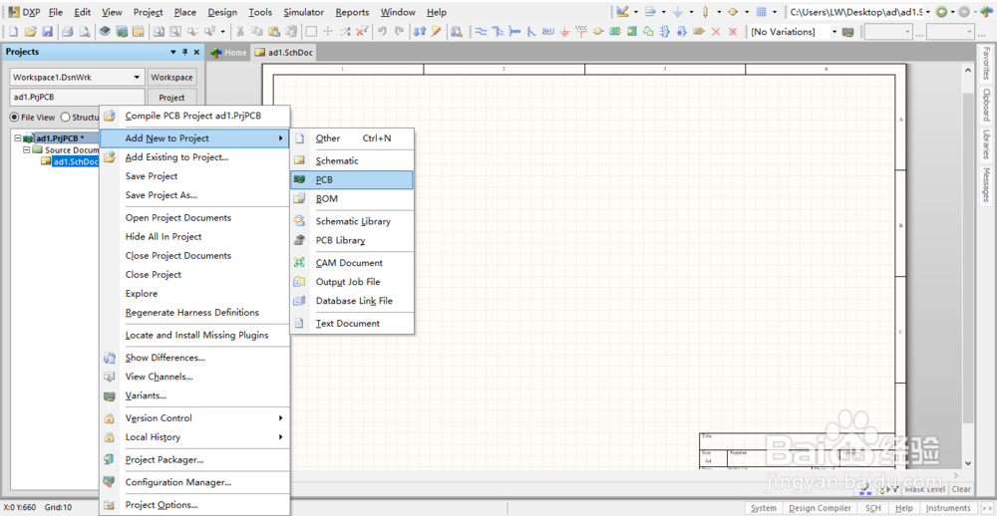The image size is (997, 516).
Task: Select the Place Part tool
Action: click(597, 31)
